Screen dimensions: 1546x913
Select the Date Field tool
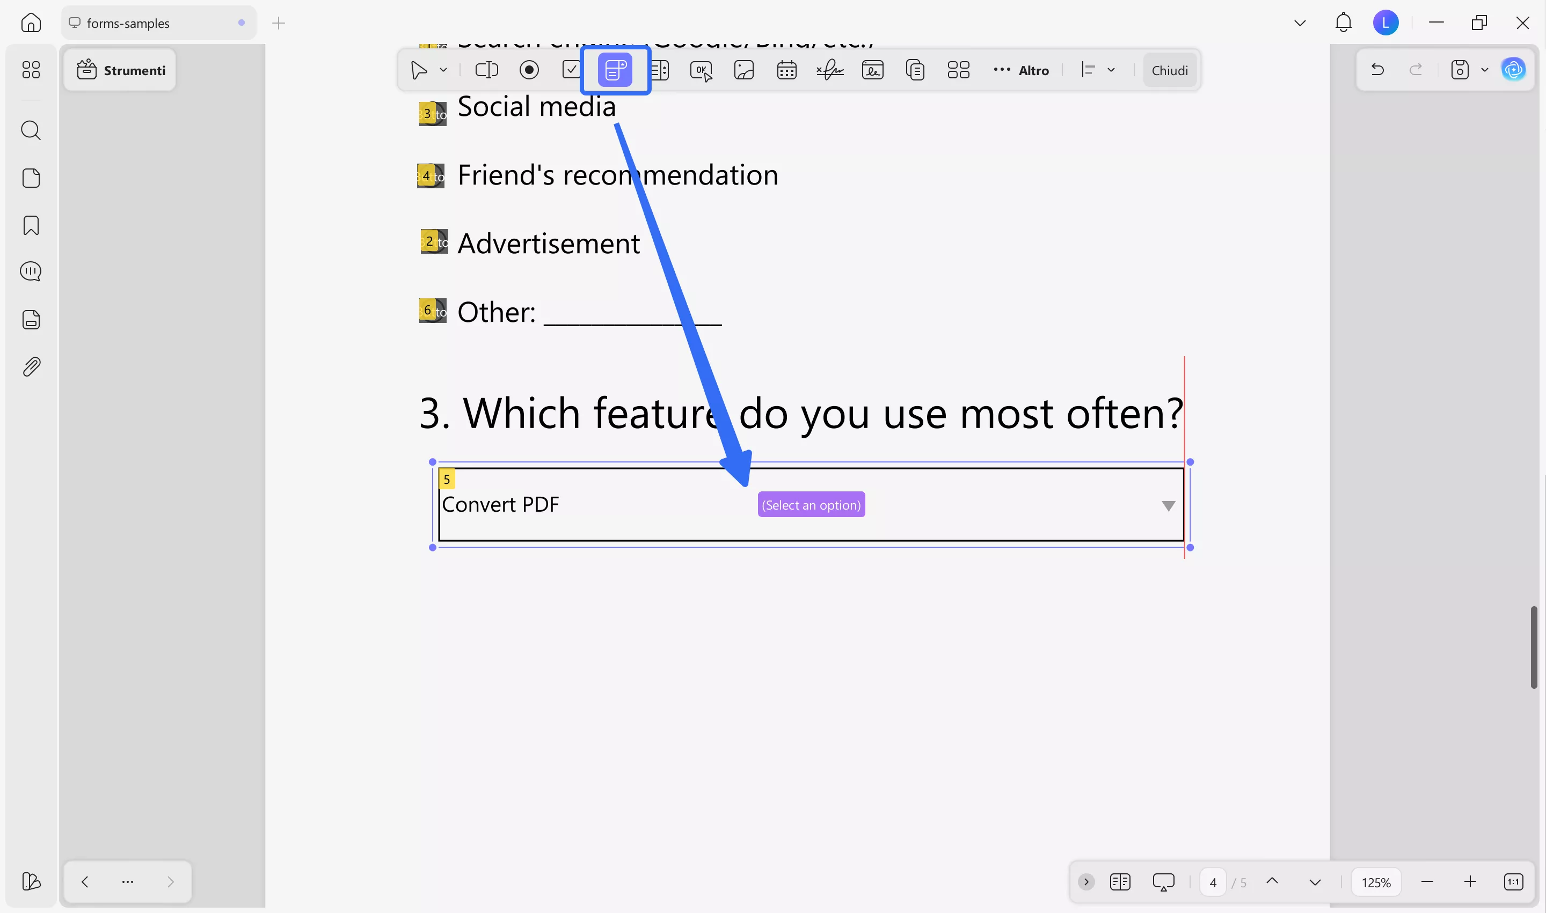coord(786,70)
